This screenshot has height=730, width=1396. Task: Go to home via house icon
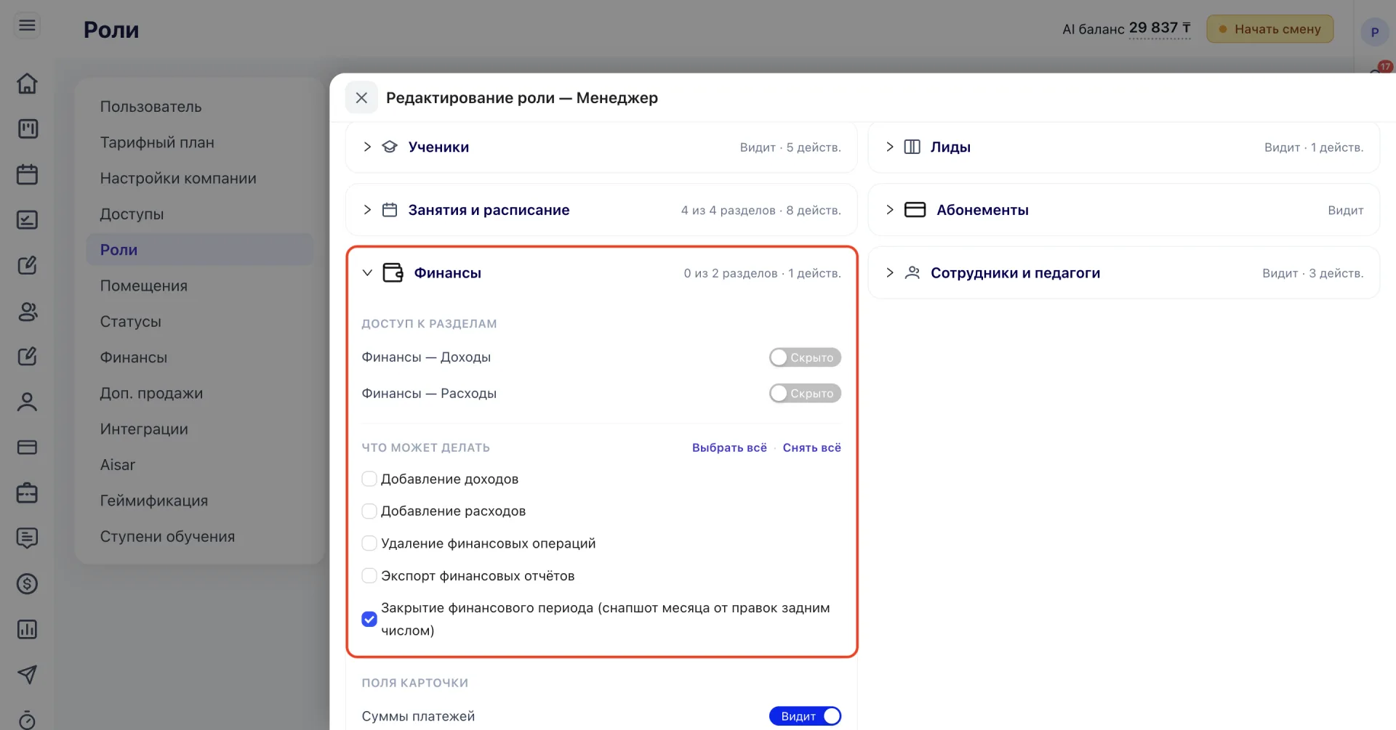[x=27, y=84]
